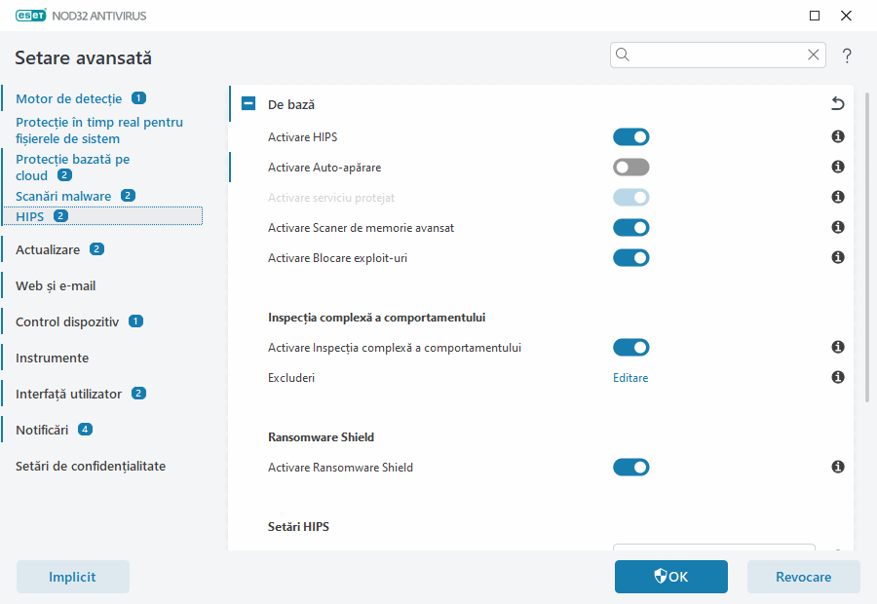Click info icon for Excluderi row
Screen dimensions: 877x604
coord(837,377)
